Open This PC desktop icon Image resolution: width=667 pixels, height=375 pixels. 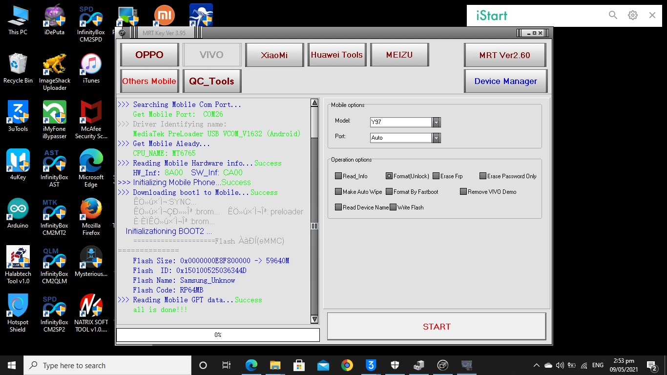[18, 20]
